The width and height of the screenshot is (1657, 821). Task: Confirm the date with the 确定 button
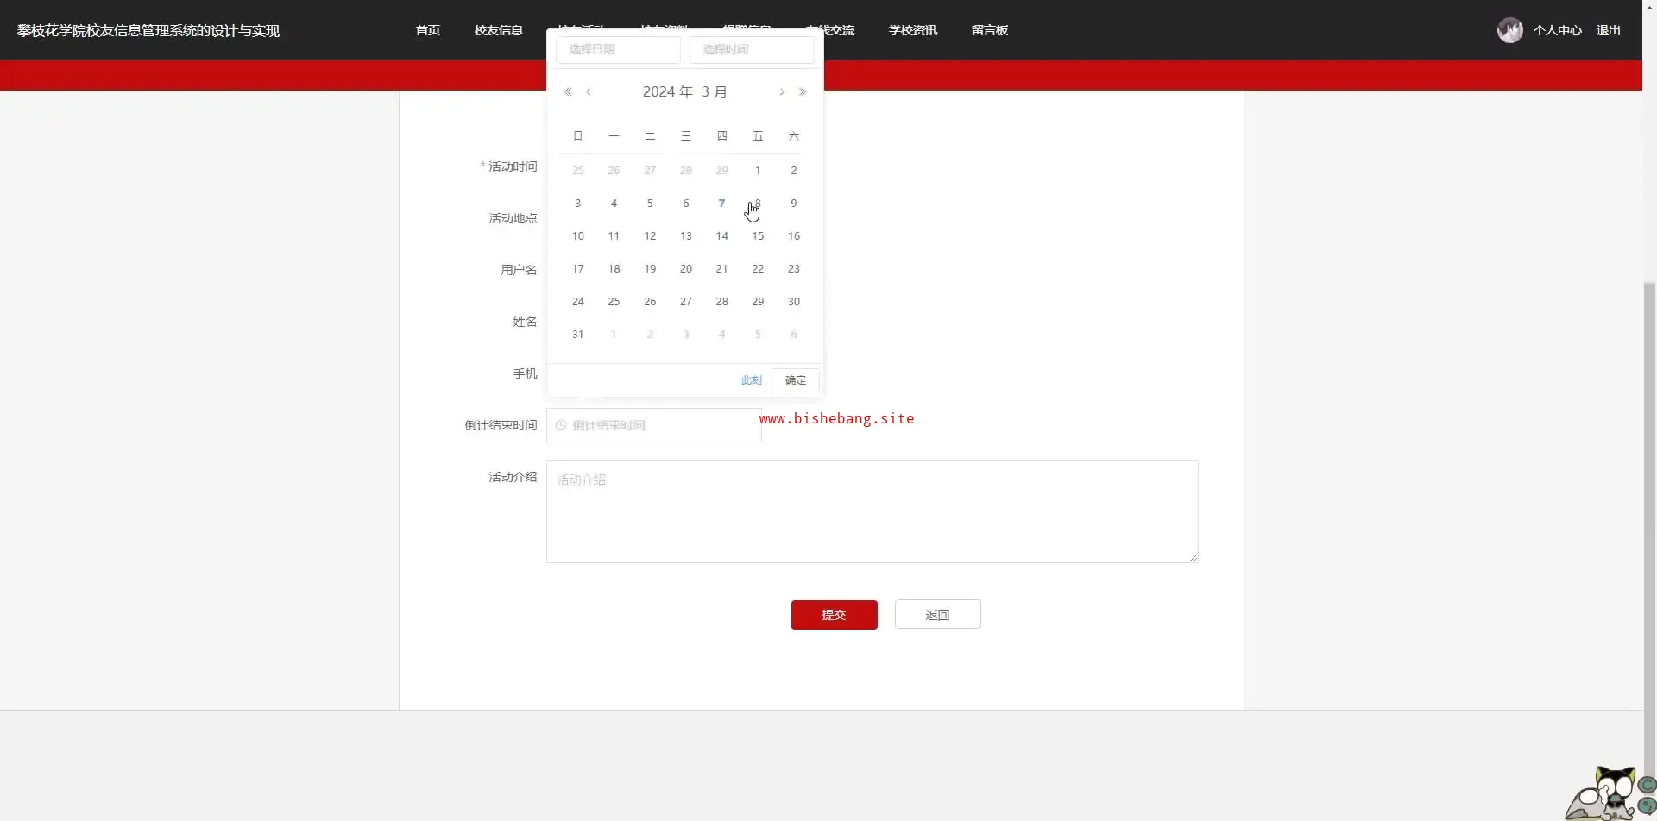point(796,380)
